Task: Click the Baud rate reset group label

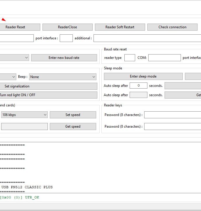Action: (x=115, y=49)
